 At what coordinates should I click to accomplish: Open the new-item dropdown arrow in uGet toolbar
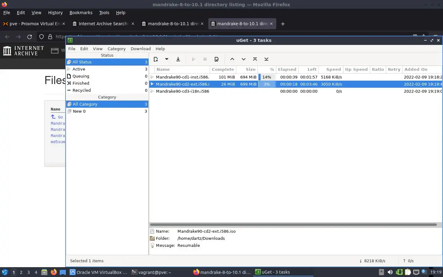(x=167, y=59)
